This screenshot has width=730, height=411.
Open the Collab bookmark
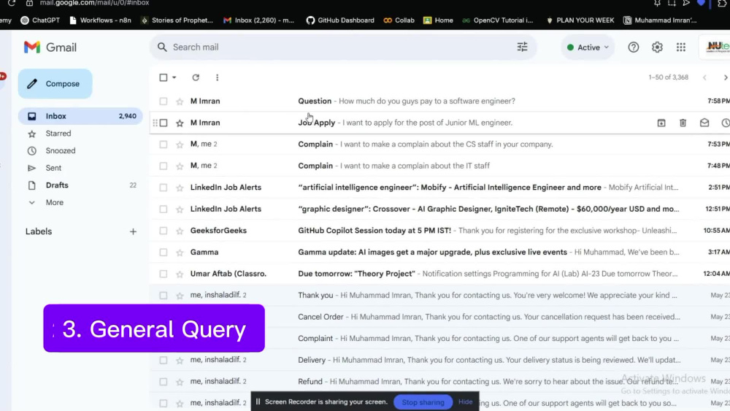(399, 20)
